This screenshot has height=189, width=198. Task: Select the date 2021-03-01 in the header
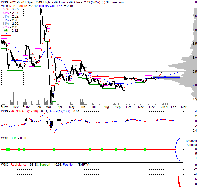[18, 2]
